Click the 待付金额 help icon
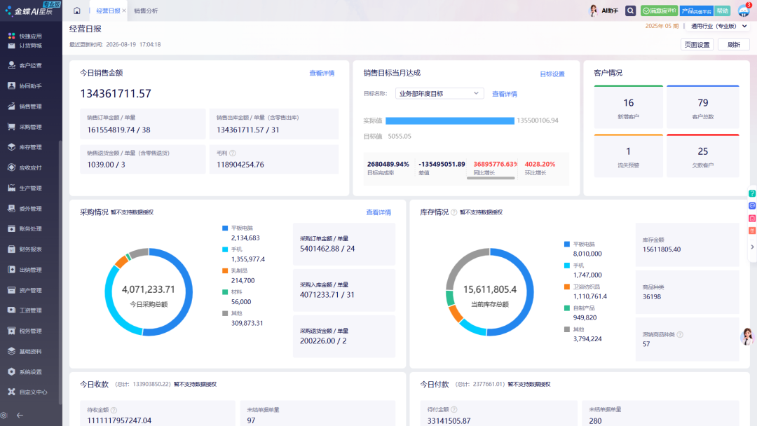 (453, 410)
